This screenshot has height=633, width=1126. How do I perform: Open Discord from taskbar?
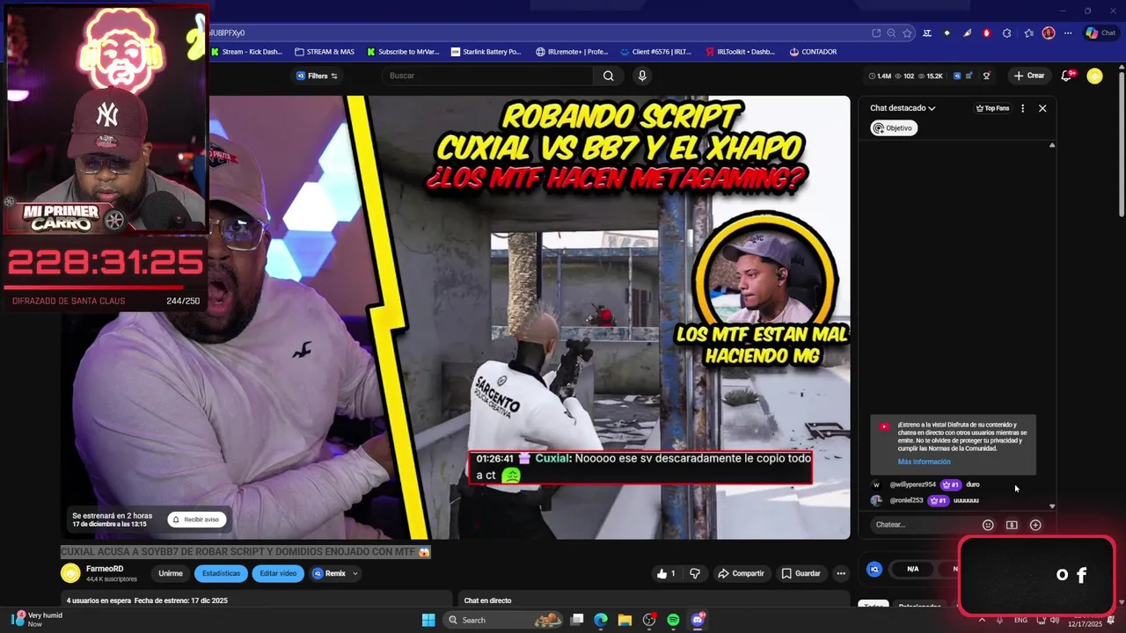698,620
